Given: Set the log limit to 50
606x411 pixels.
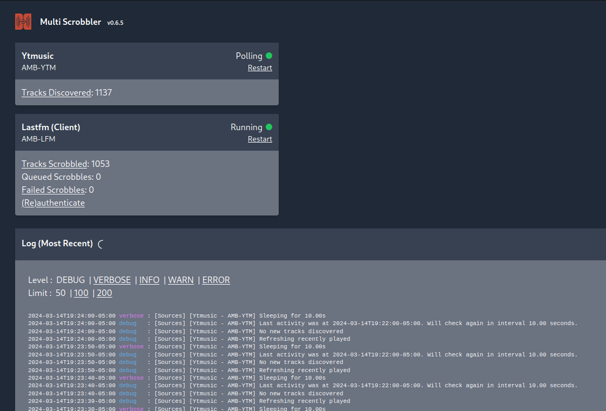Looking at the screenshot, I should pyautogui.click(x=59, y=293).
